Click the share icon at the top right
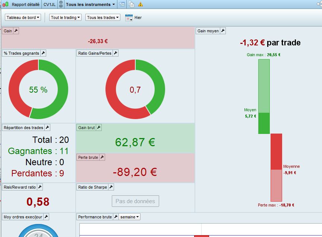Viewport: 322px width, 237px height. [x=319, y=4]
